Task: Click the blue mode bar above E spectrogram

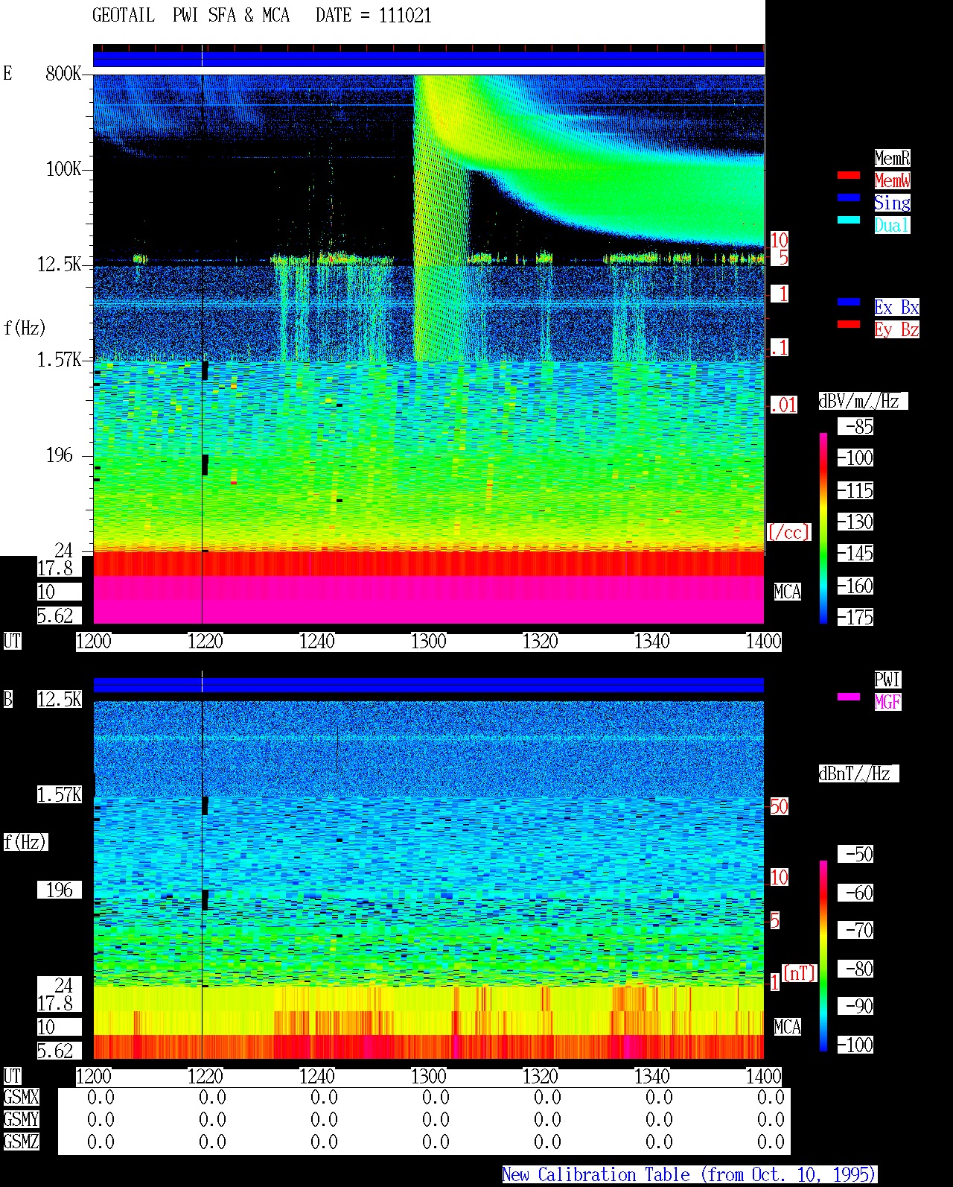Action: [429, 59]
